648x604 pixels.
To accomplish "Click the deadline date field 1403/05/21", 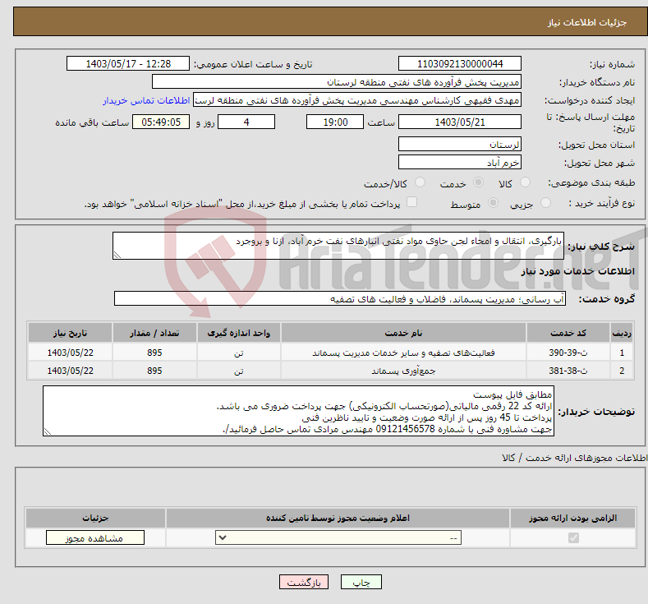I will (x=460, y=122).
